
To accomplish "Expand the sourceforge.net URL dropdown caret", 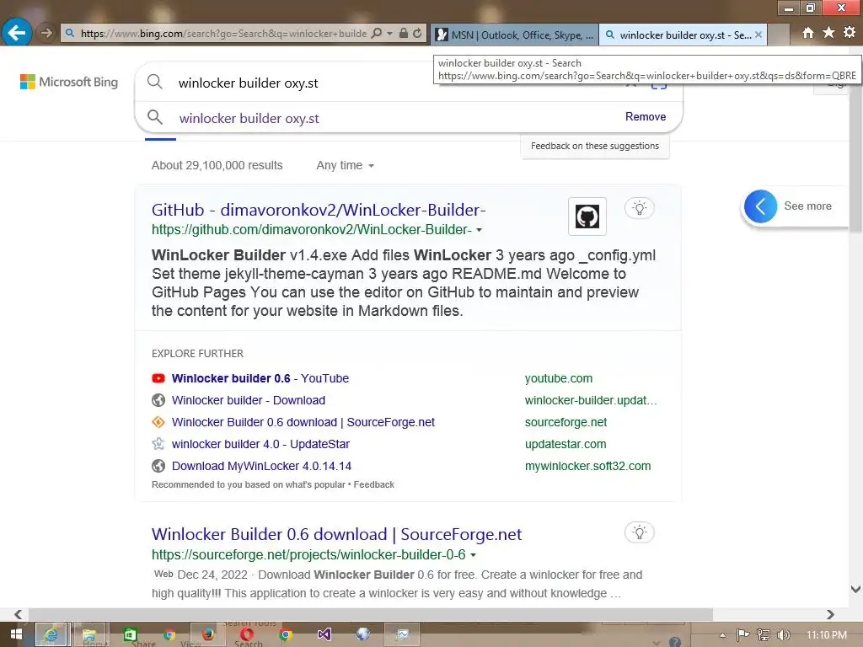I will click(x=474, y=555).
